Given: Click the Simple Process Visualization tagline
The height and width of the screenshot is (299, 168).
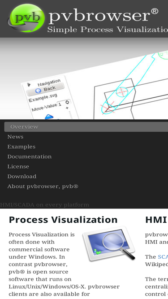Looking at the screenshot, I should click(x=108, y=30).
